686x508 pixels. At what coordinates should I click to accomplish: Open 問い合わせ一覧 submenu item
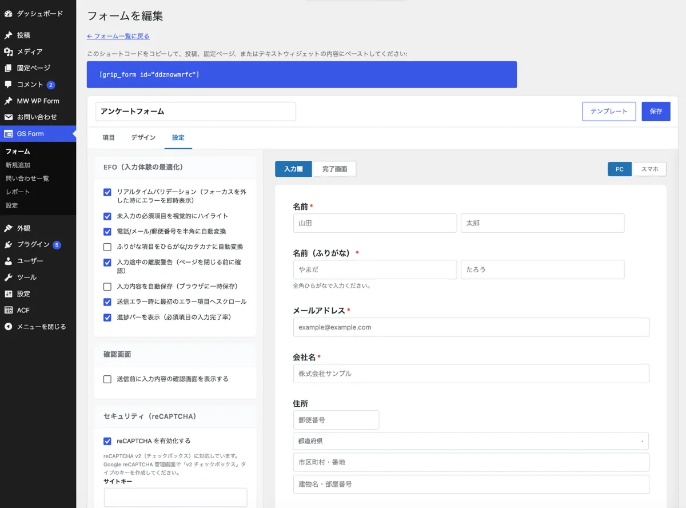(x=27, y=178)
